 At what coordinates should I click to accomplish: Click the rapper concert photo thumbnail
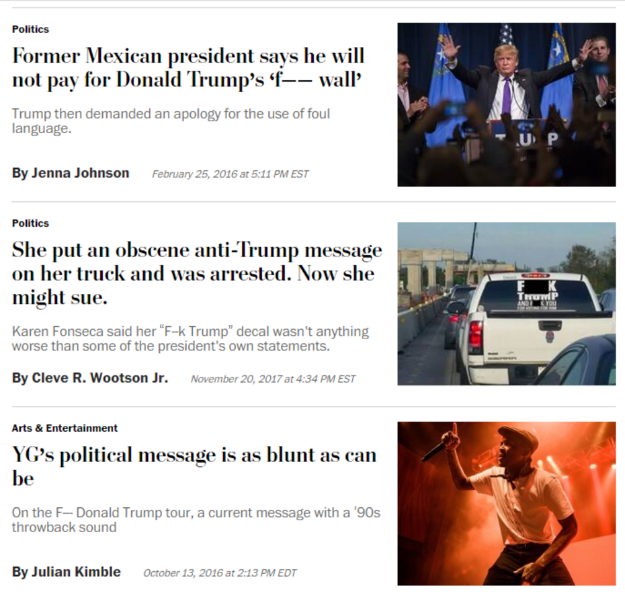506,503
